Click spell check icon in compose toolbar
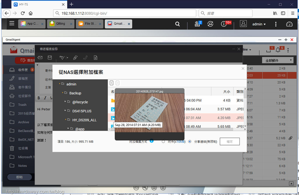Image resolution: width=299 pixels, height=195 pixels. tap(62, 58)
